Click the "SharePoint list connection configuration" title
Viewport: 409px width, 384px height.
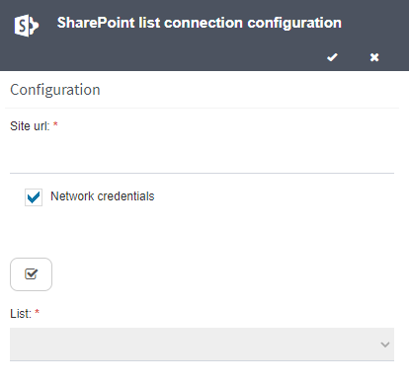(200, 23)
